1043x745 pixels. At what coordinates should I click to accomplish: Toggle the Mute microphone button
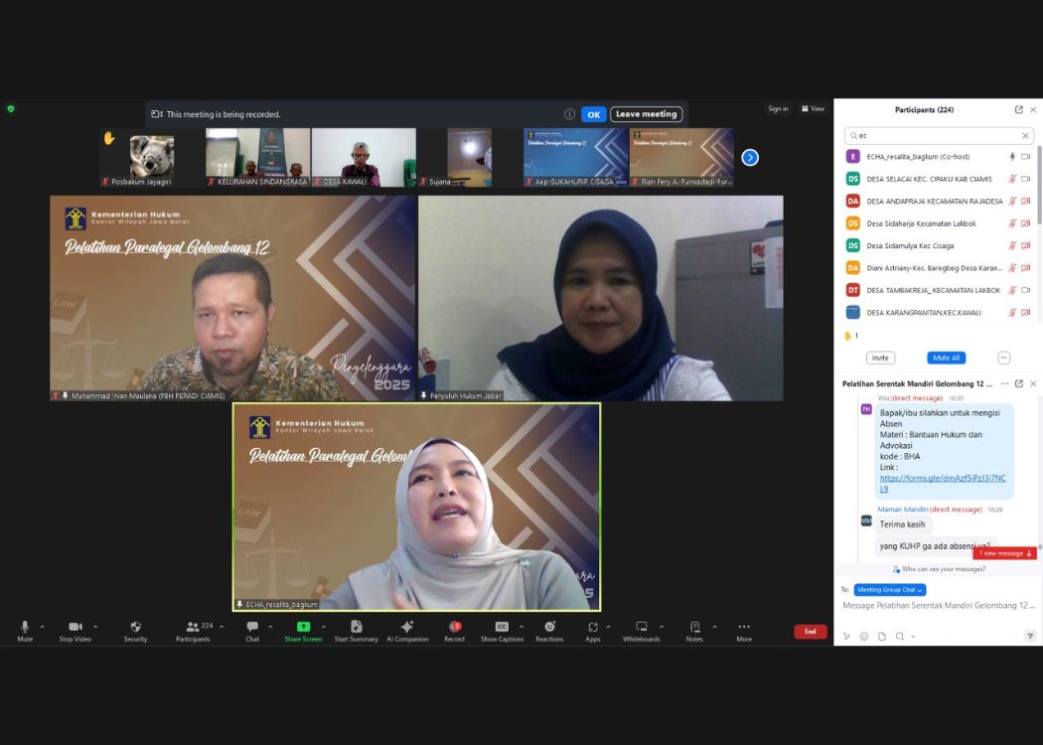pos(25,627)
